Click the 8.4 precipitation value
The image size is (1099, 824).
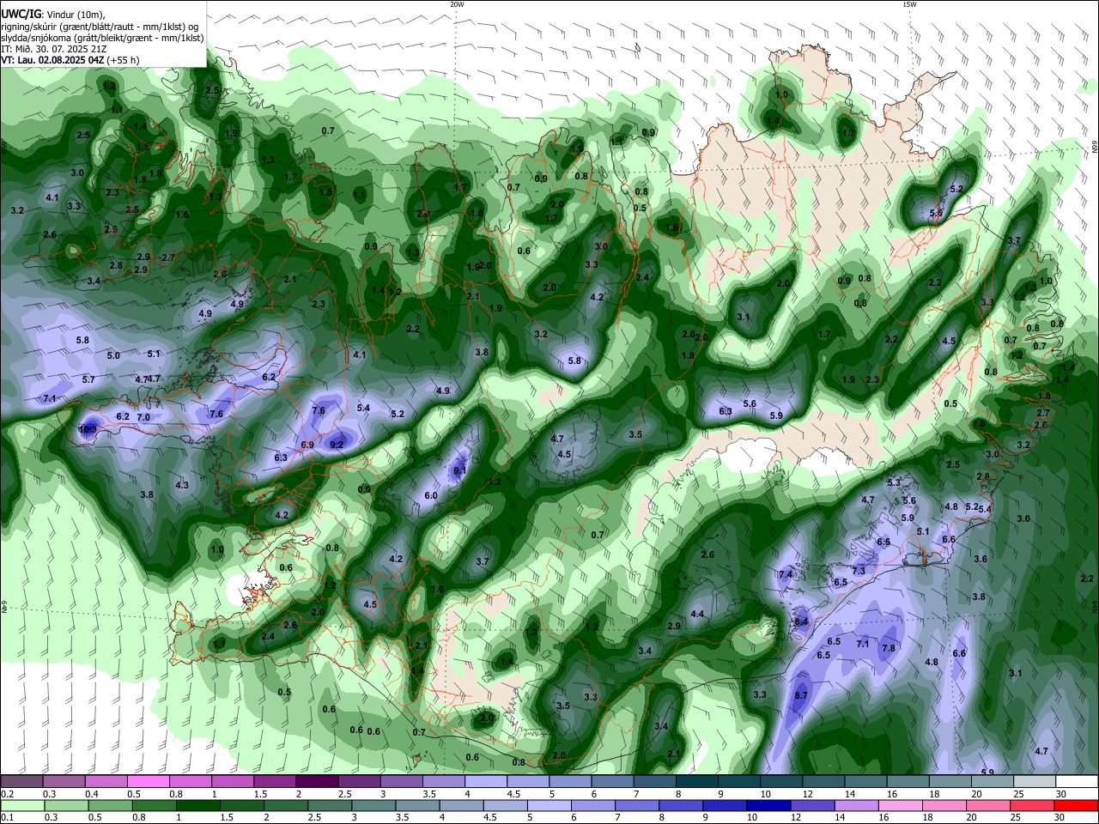click(x=801, y=621)
